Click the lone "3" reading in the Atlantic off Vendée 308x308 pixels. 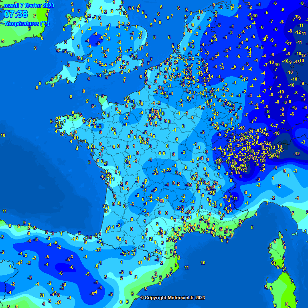pos(89,162)
